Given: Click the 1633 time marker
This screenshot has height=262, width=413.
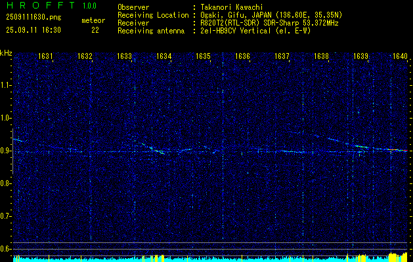Looking at the screenshot, I should [124, 56].
